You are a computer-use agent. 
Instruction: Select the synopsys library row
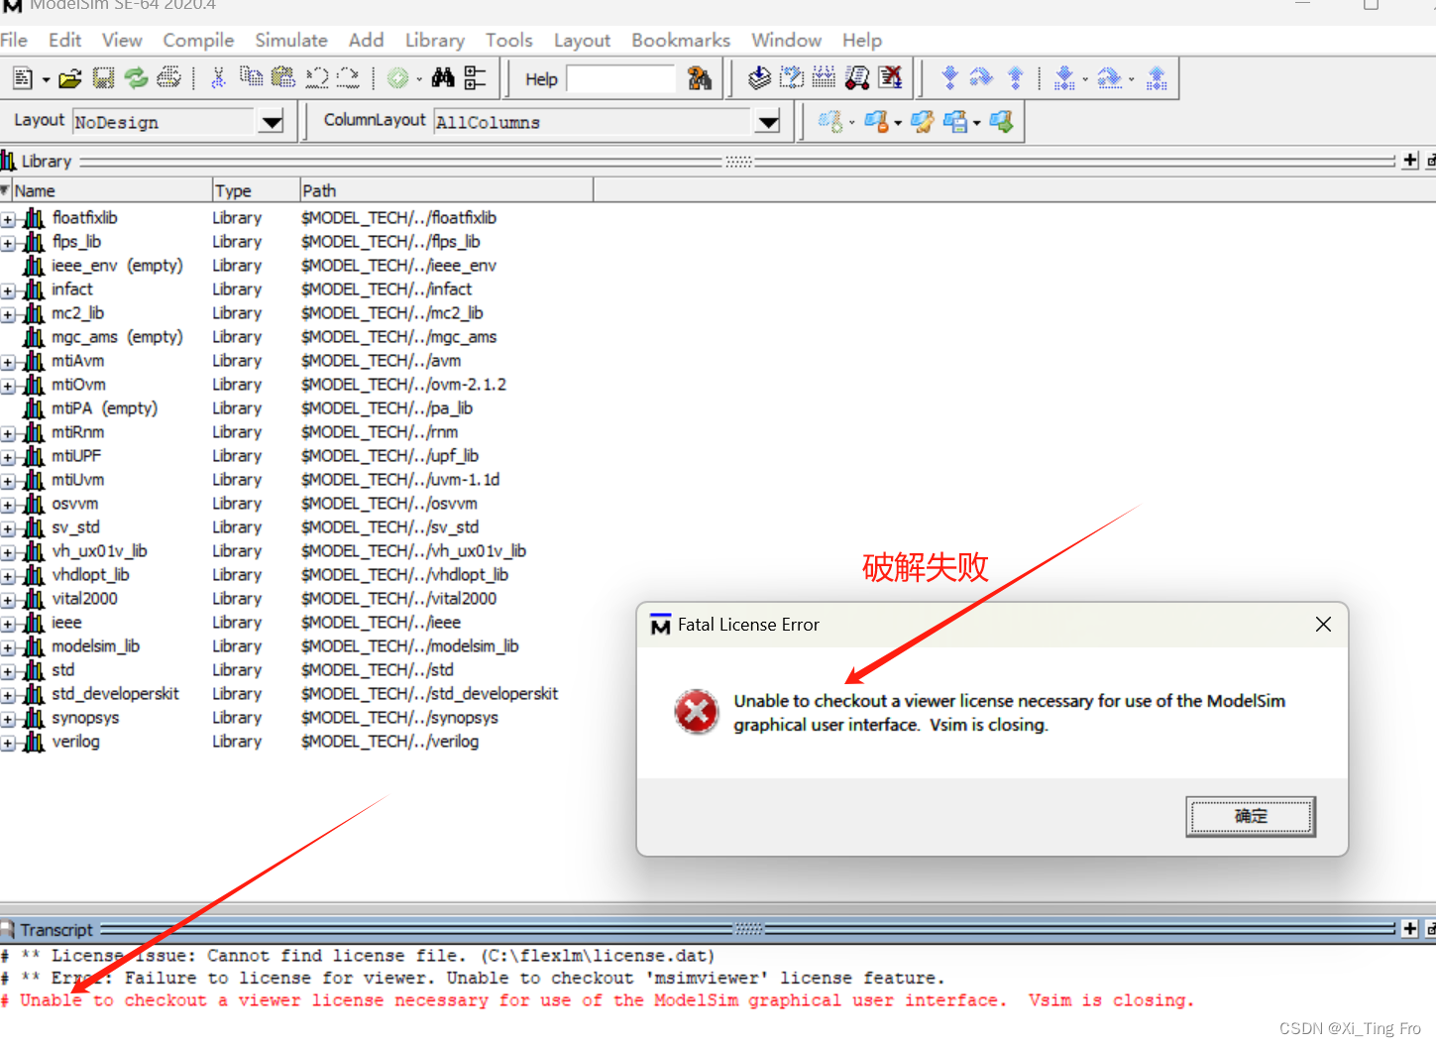pyautogui.click(x=85, y=718)
